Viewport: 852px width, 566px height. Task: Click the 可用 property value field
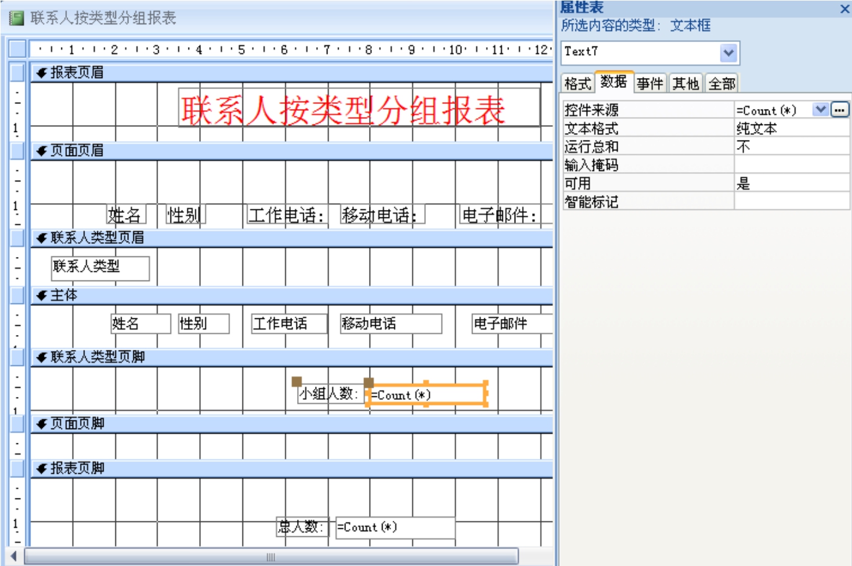[791, 183]
